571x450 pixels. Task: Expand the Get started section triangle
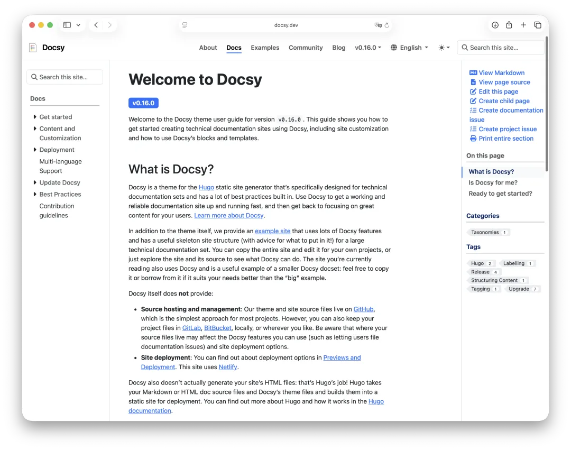coord(35,117)
